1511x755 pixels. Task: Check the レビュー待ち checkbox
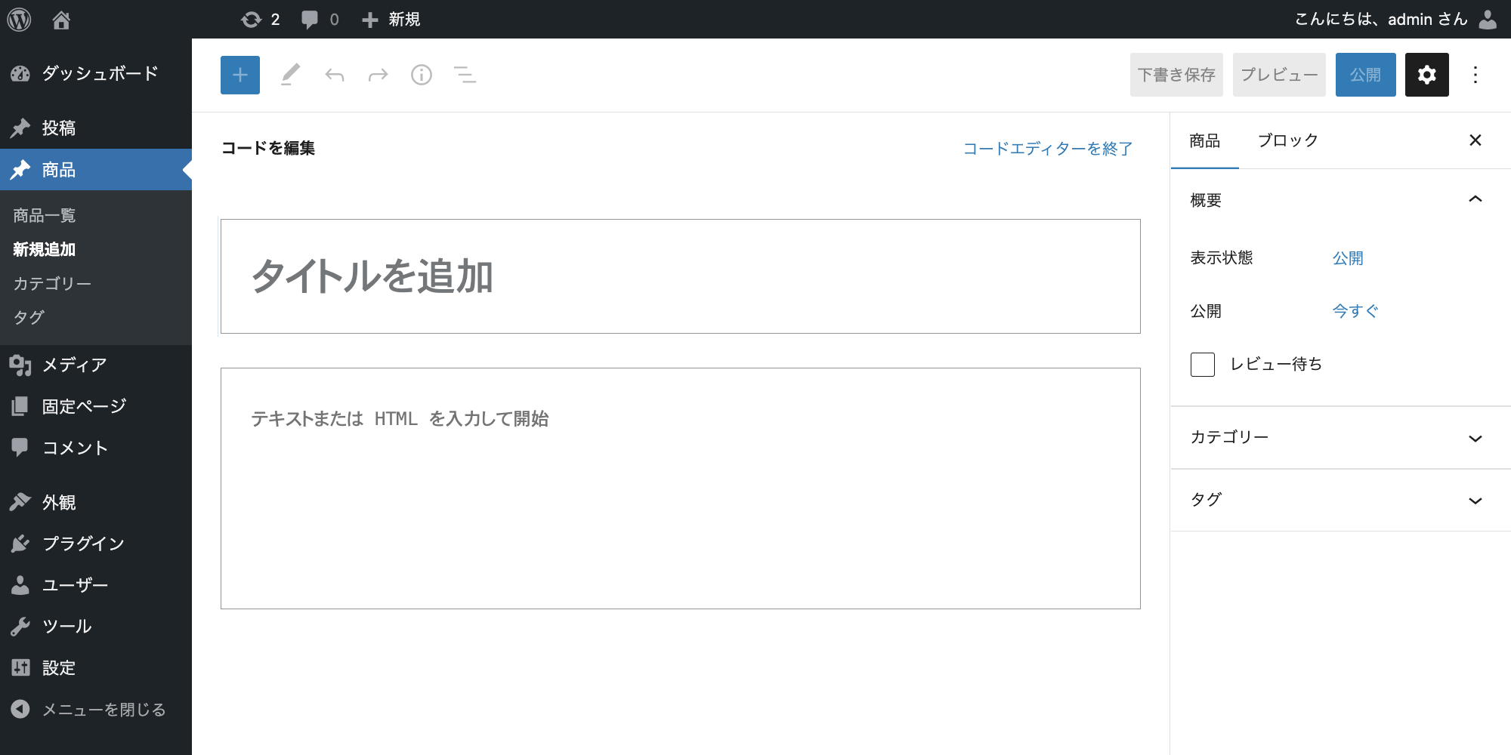click(x=1203, y=365)
